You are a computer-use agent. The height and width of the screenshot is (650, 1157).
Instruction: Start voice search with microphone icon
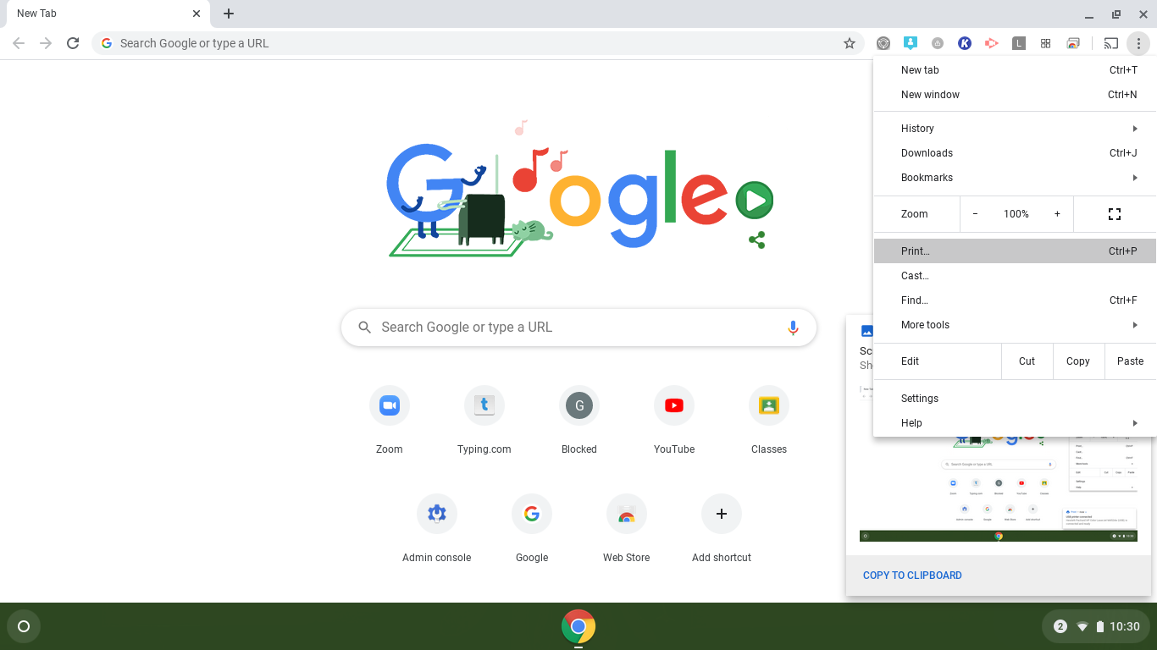pos(793,328)
